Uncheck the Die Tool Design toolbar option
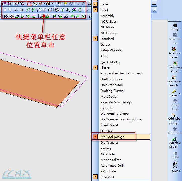The image size is (182, 181). coord(95,137)
